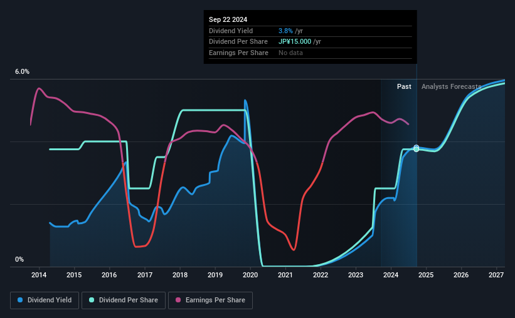Click the tooltip value JP¥15.000
The image size is (515, 318).
click(295, 42)
